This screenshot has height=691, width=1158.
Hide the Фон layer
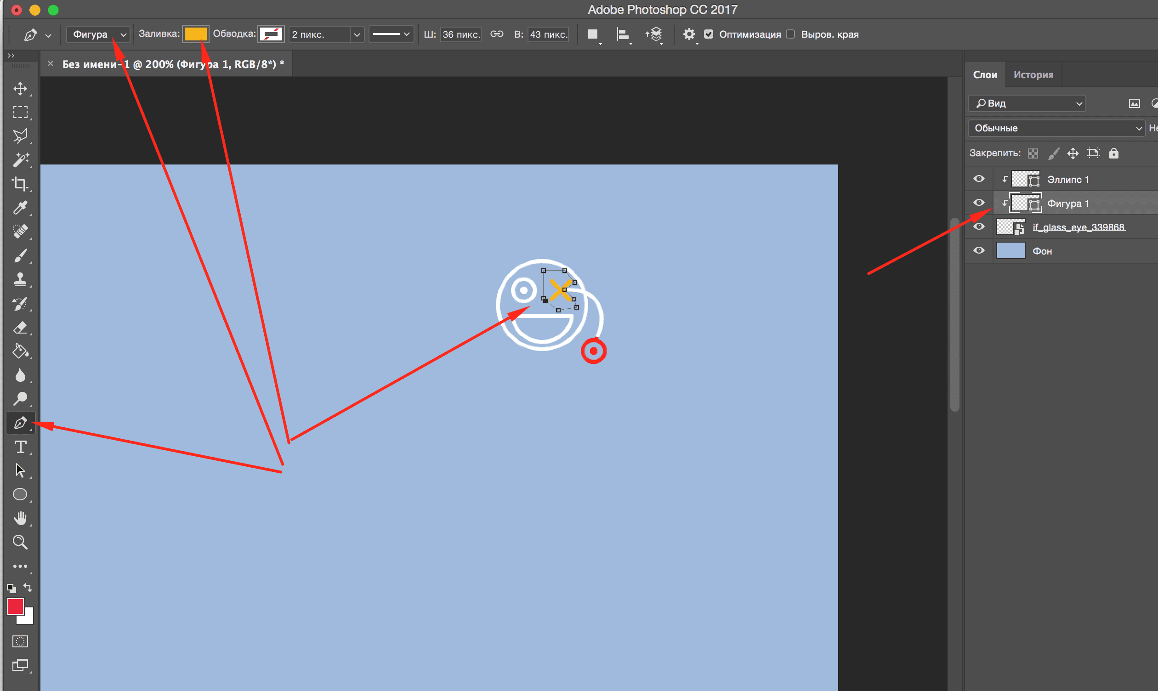tap(979, 250)
